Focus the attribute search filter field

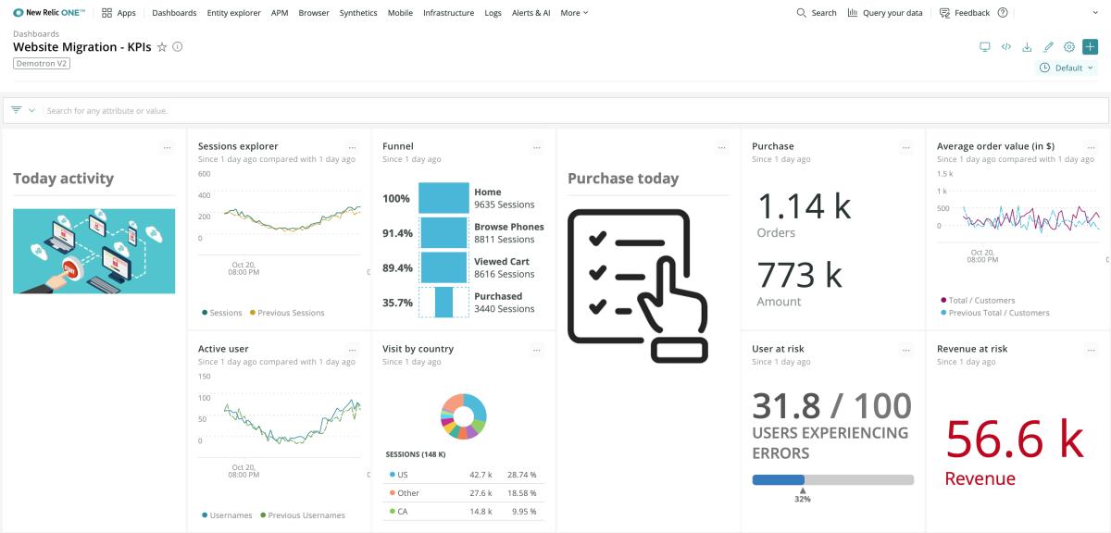coord(574,110)
